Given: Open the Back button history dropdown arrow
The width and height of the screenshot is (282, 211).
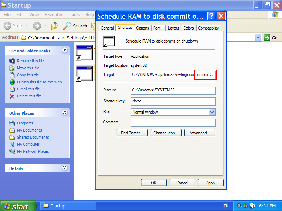Looking at the screenshot, I should click(x=27, y=26).
